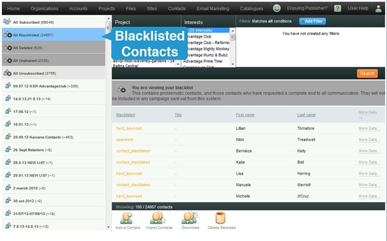Click the Enjoying Publisher? link
This screenshot has width=387, height=241.
(307, 8)
